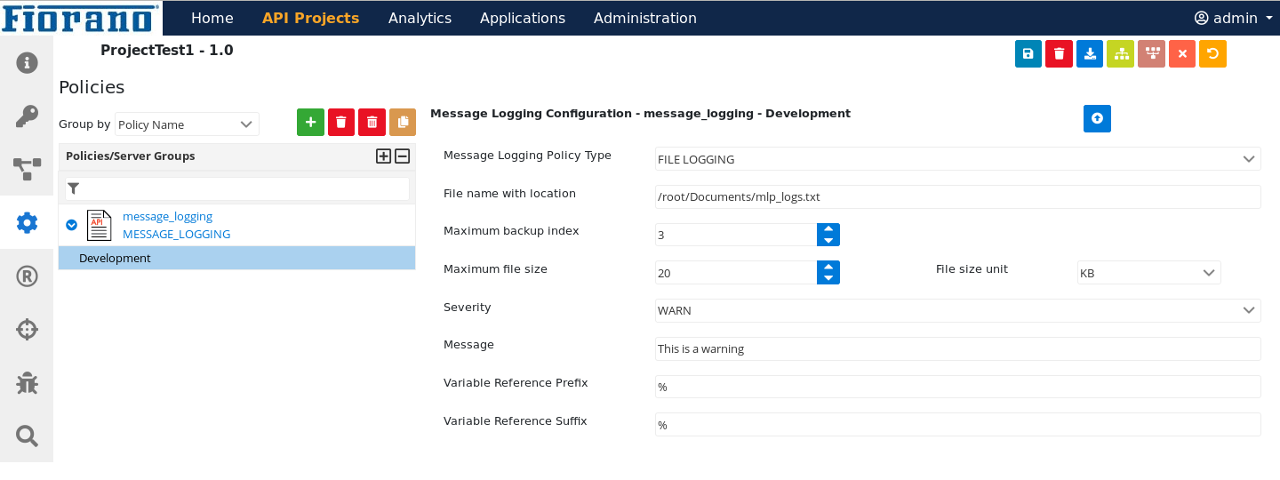This screenshot has height=480, width=1280.
Task: Click the green hierarchy deploy icon
Action: tap(1120, 53)
